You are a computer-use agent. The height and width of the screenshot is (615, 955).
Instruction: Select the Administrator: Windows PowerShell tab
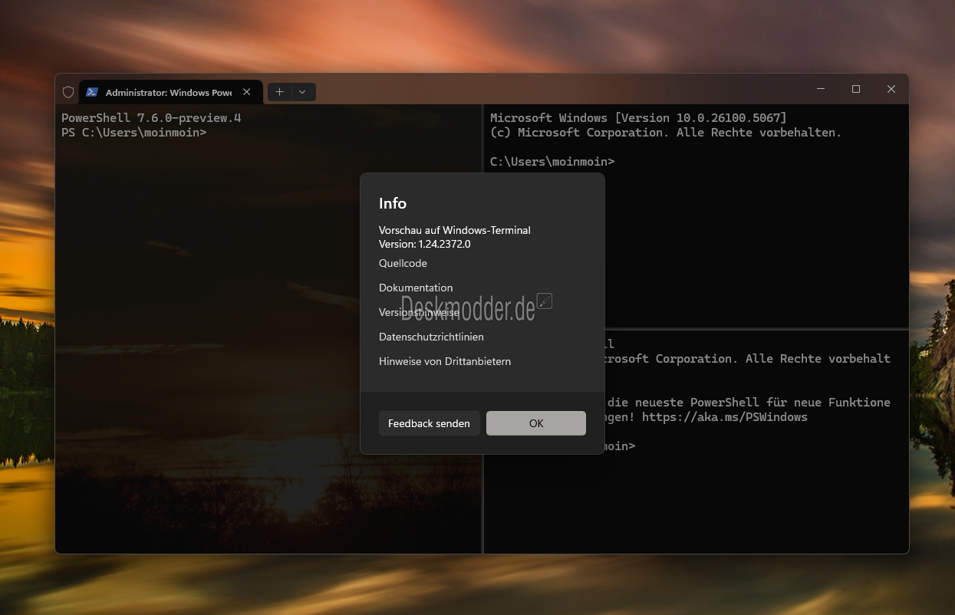pos(171,92)
